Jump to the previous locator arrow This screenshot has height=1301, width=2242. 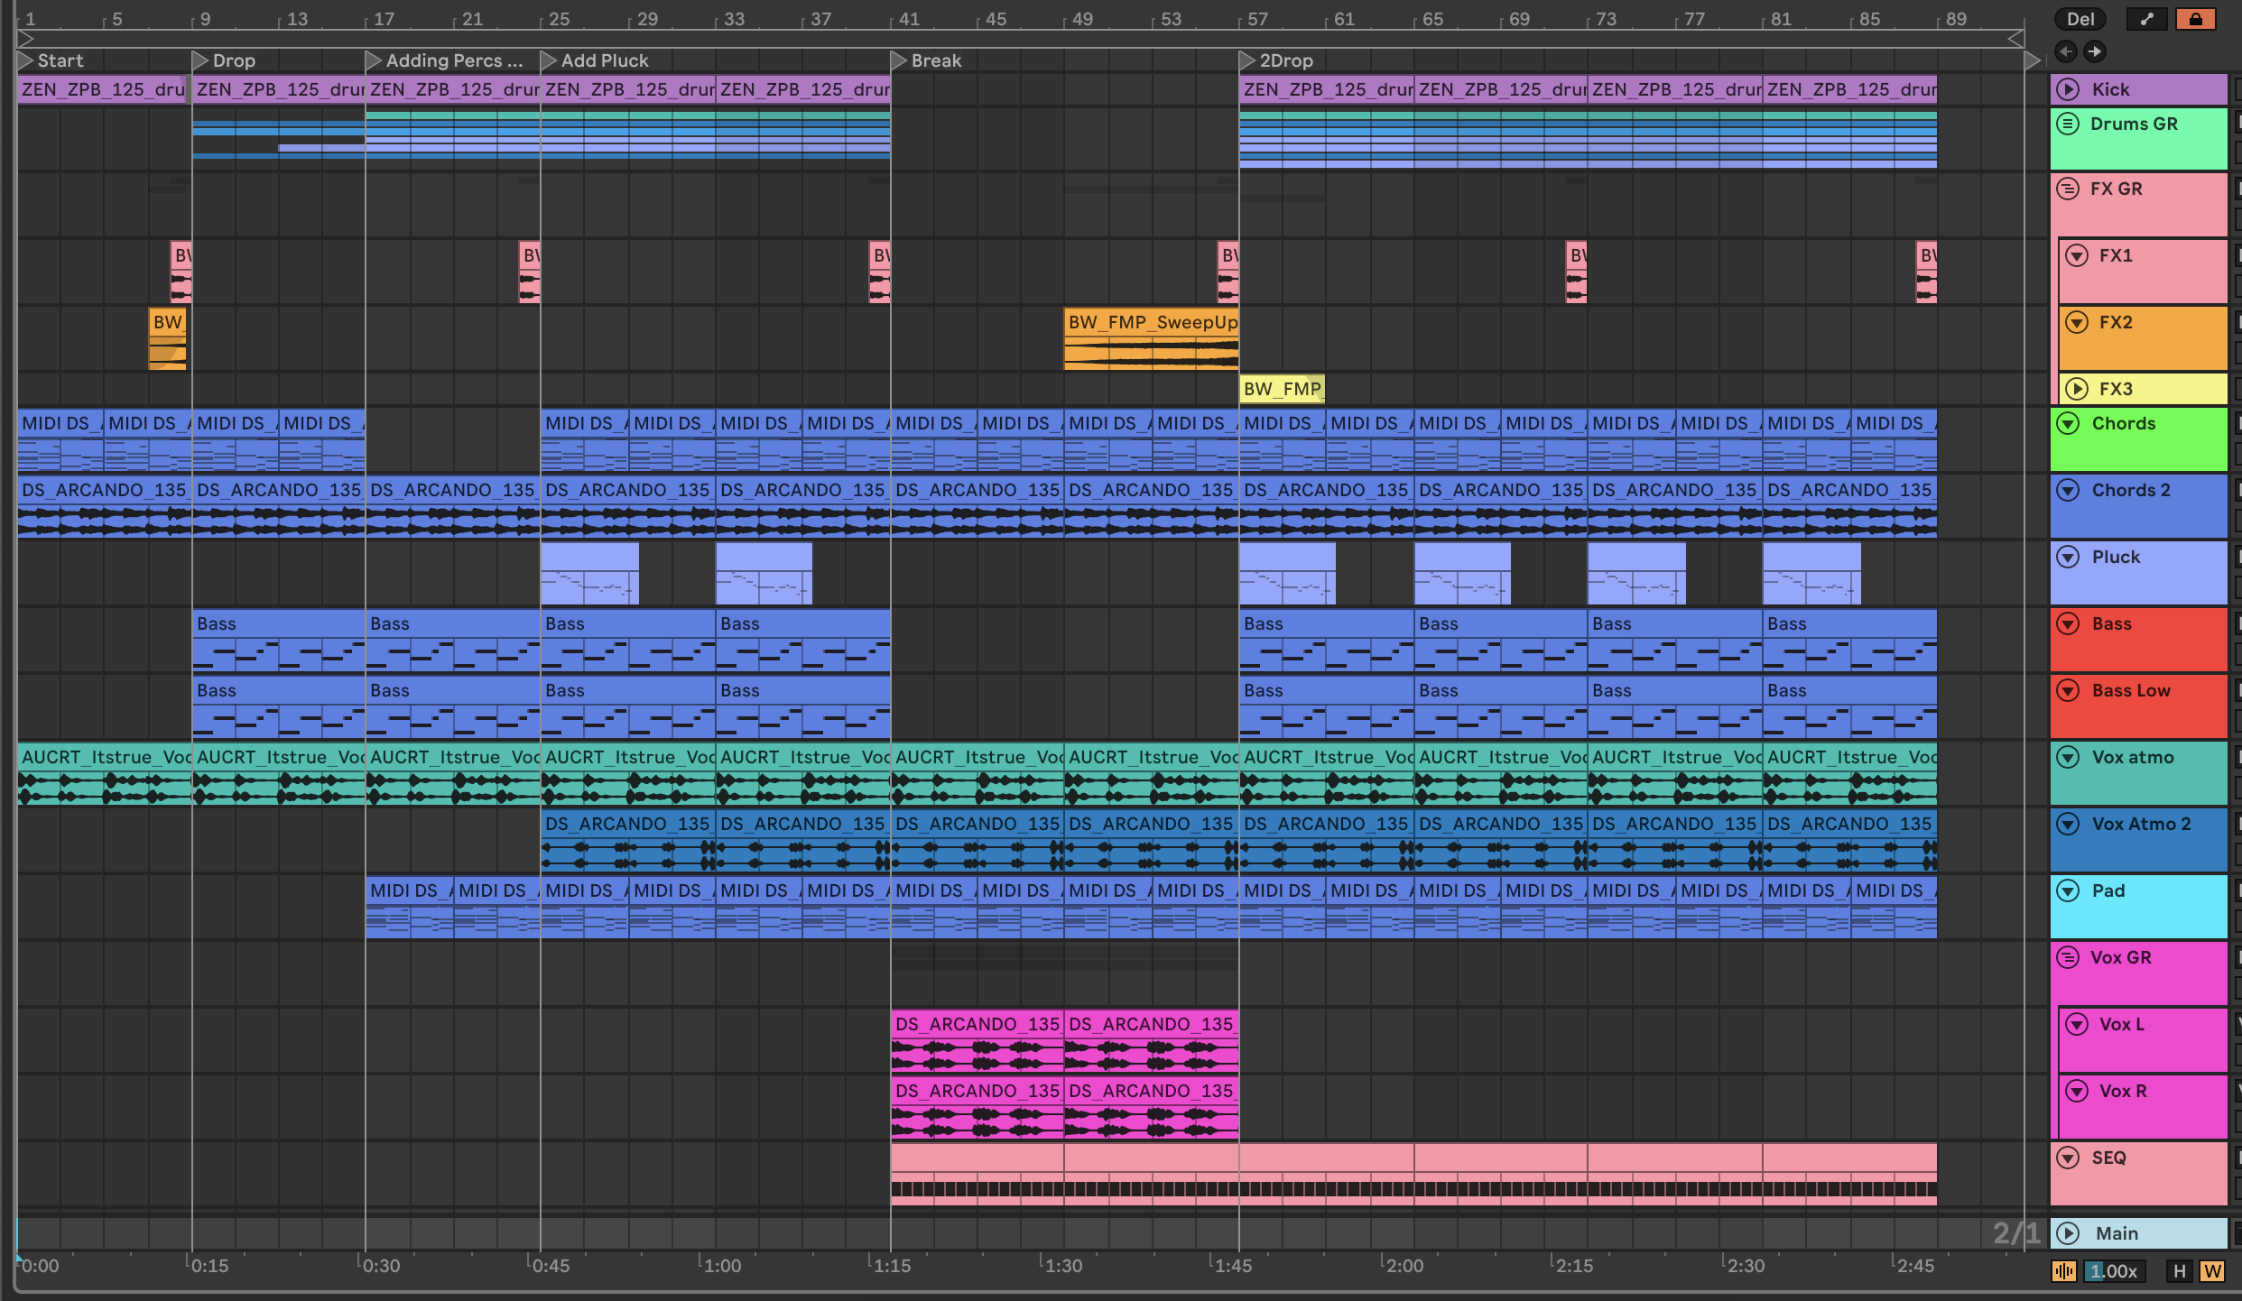[2065, 51]
